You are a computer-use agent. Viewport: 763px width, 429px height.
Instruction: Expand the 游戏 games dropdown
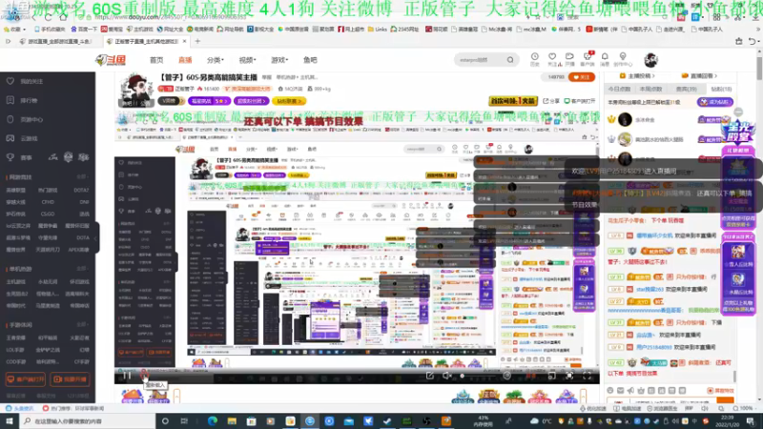point(279,60)
